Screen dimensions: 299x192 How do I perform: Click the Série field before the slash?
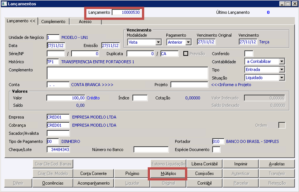point(56,54)
